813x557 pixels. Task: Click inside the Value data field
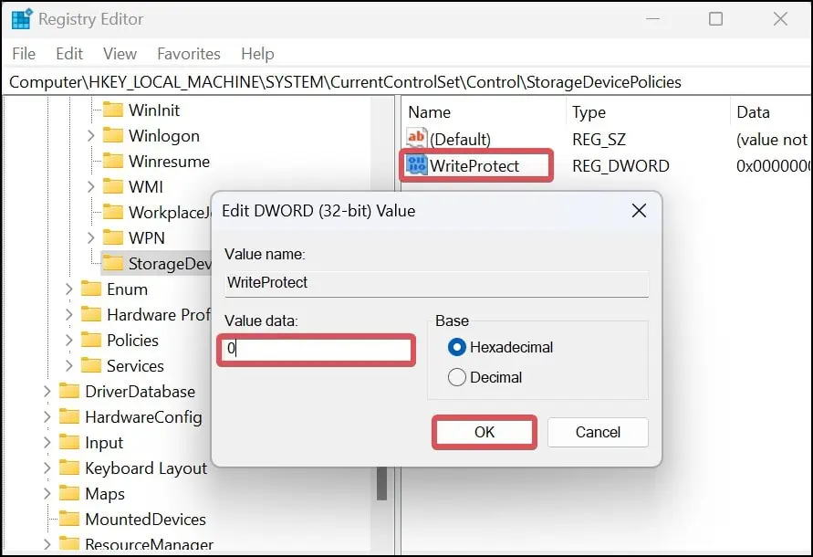315,350
